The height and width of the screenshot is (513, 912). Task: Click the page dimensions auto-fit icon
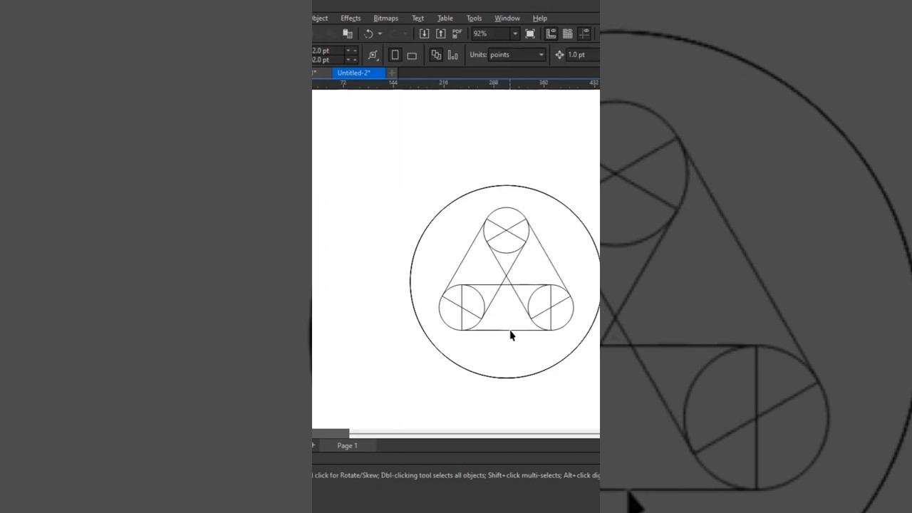pyautogui.click(x=373, y=55)
